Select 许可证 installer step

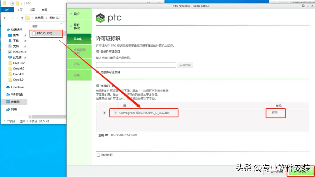coord(79,39)
